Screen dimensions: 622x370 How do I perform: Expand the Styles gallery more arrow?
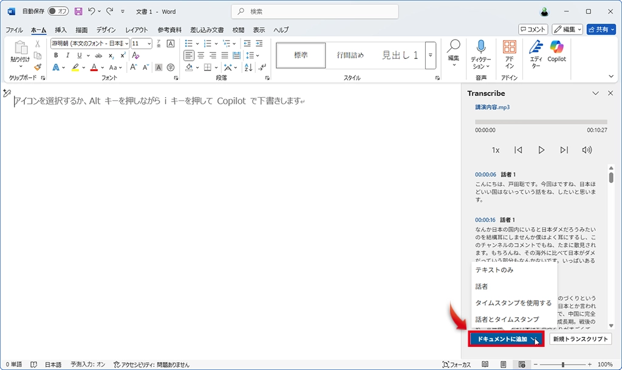click(x=430, y=55)
